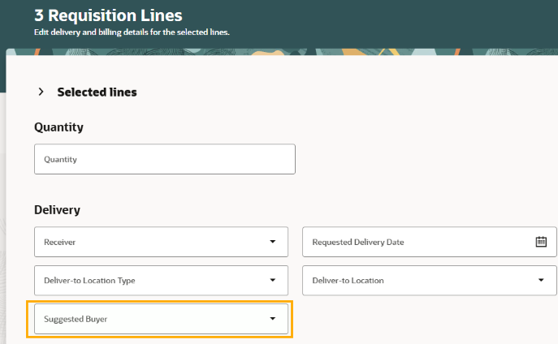Open the Suggested Buyer dropdown arrow

tap(272, 319)
